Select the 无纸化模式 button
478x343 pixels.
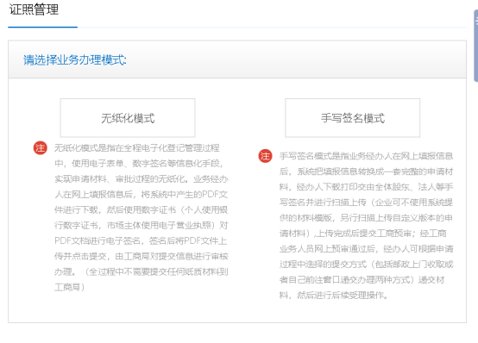(128, 118)
